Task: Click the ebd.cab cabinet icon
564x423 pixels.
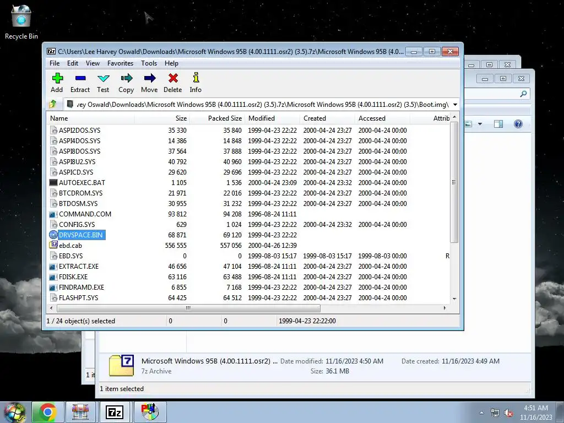Action: pos(53,245)
